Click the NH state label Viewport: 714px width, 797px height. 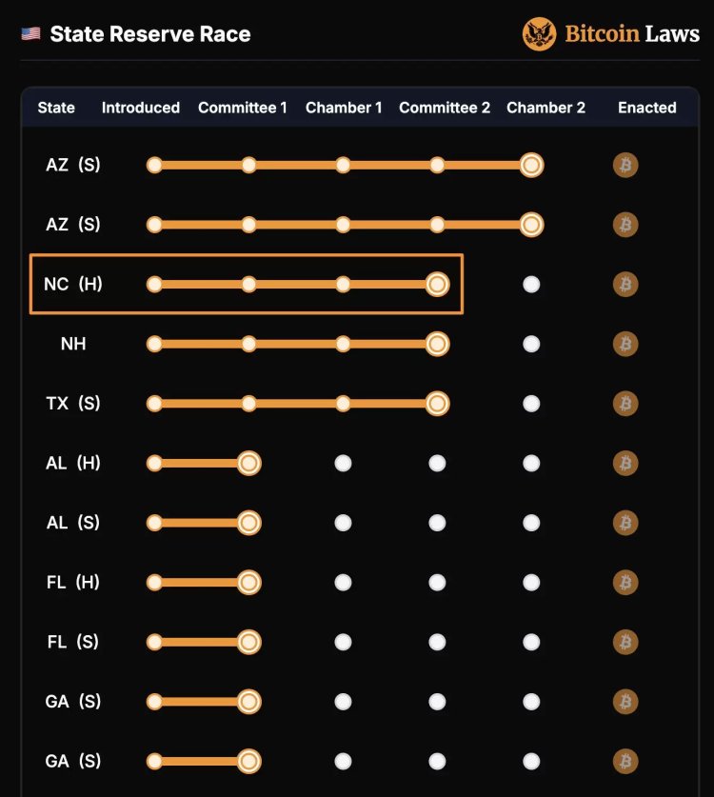(x=73, y=344)
